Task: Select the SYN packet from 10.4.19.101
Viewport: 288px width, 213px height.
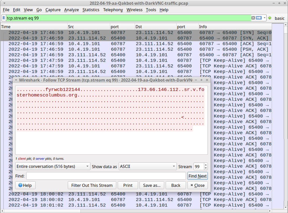Action: coord(136,33)
